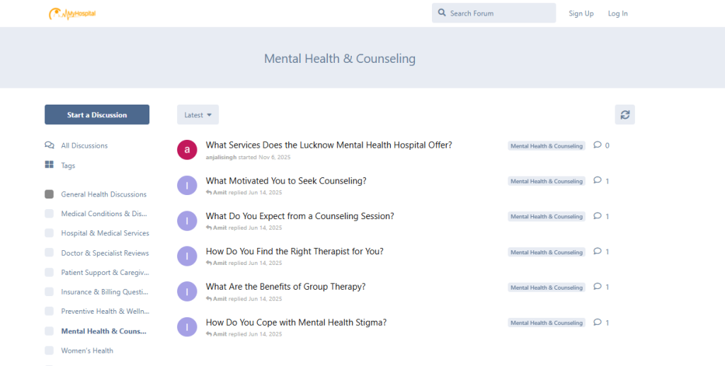The width and height of the screenshot is (725, 366).
Task: Click the General Health Discussions tag square
Action: click(x=49, y=194)
